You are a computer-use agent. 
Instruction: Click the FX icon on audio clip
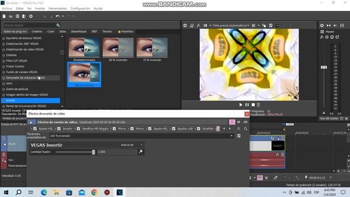coord(277,154)
